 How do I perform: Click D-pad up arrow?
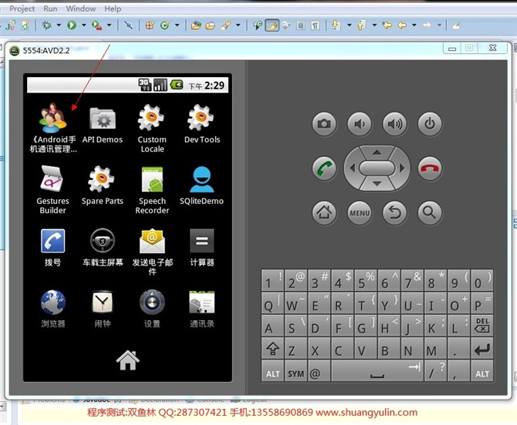pos(377,152)
